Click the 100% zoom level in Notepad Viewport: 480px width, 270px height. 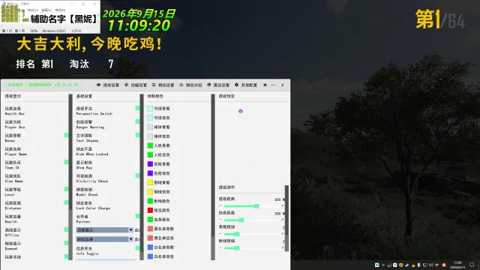coord(34,31)
